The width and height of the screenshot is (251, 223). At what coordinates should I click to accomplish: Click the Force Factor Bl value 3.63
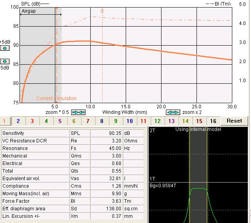tap(107, 201)
